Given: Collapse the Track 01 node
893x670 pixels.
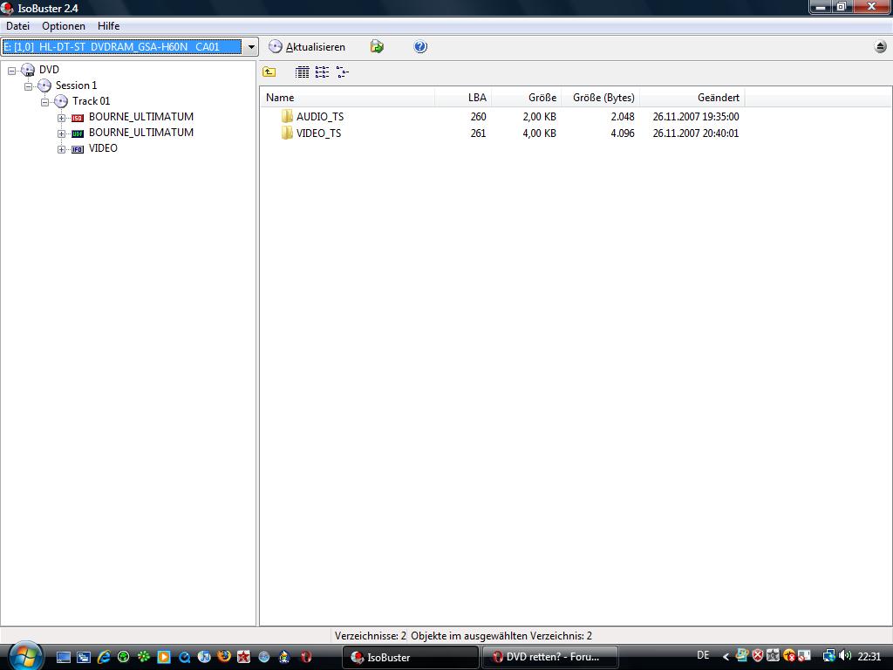Looking at the screenshot, I should [x=44, y=102].
